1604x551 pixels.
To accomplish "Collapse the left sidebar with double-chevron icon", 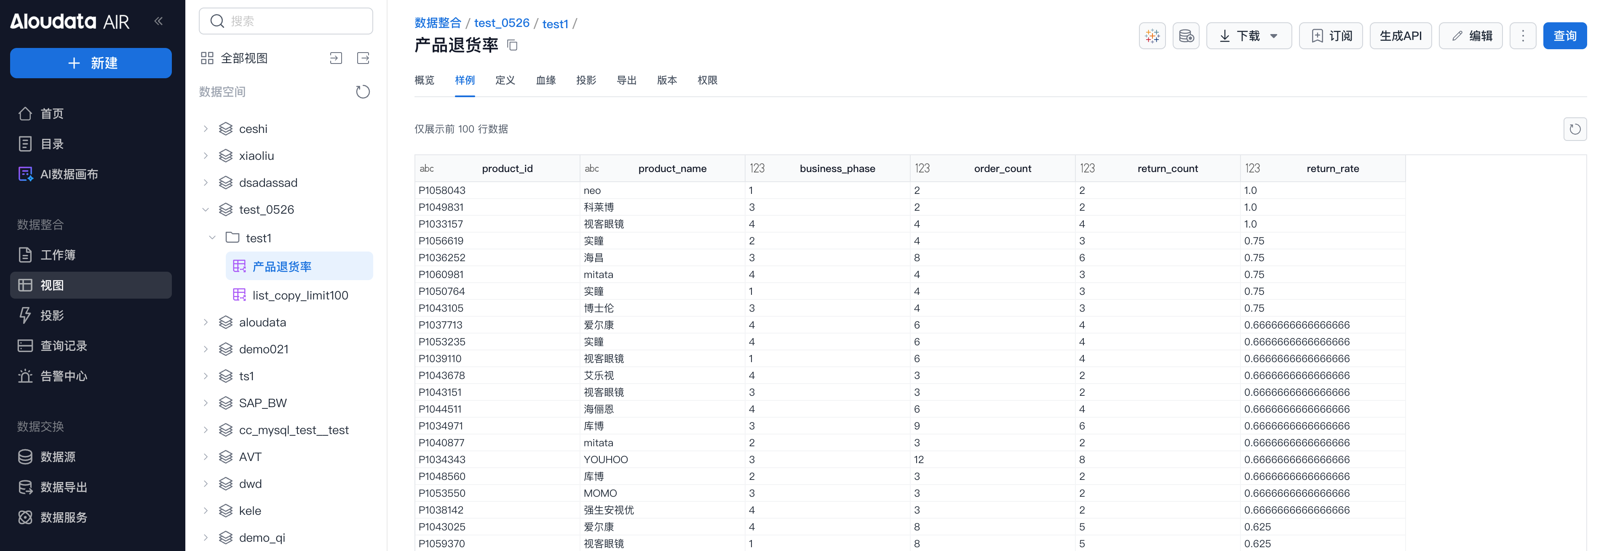I will [159, 21].
